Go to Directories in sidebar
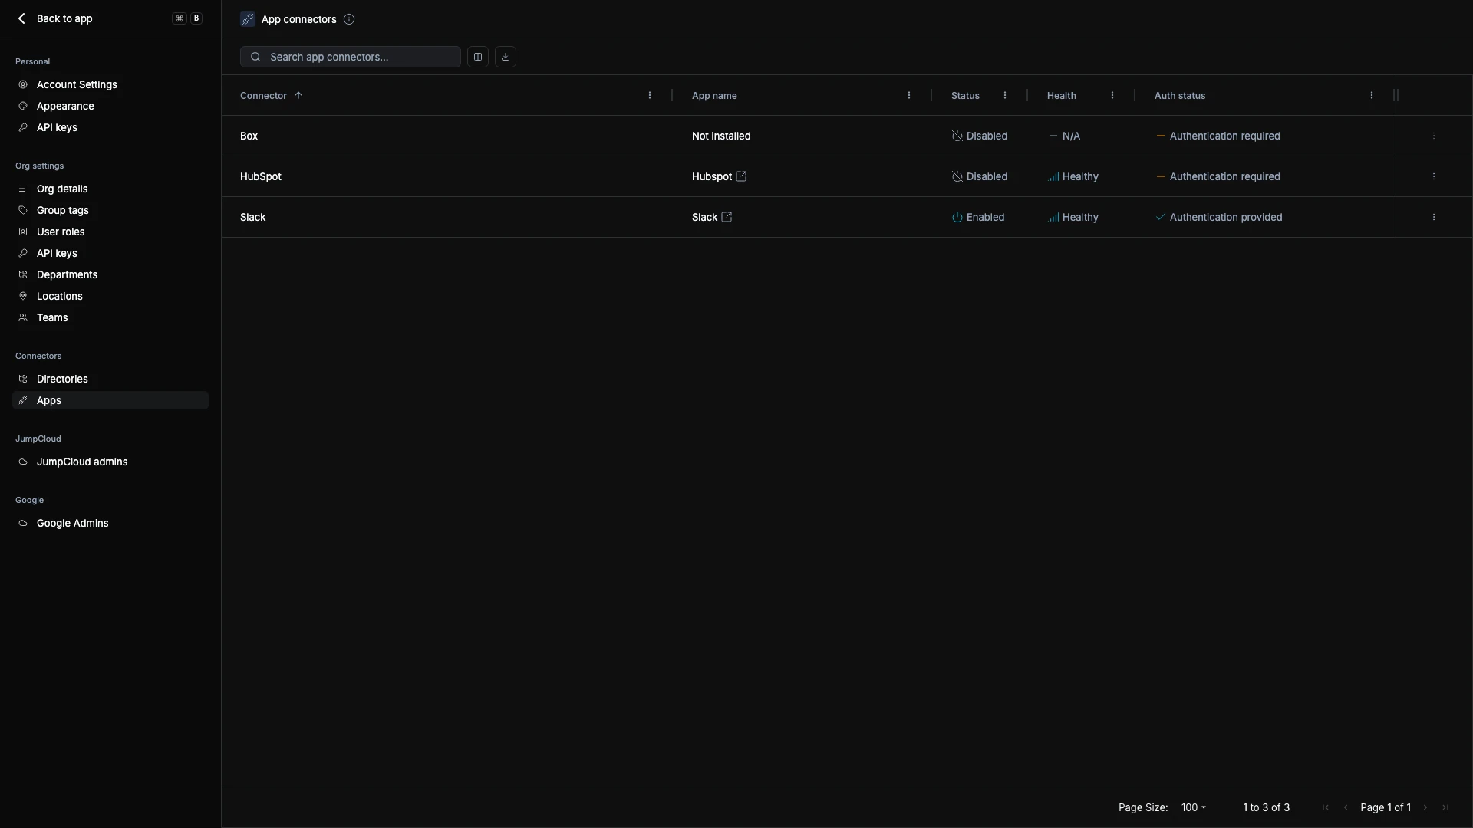The image size is (1473, 828). [62, 379]
